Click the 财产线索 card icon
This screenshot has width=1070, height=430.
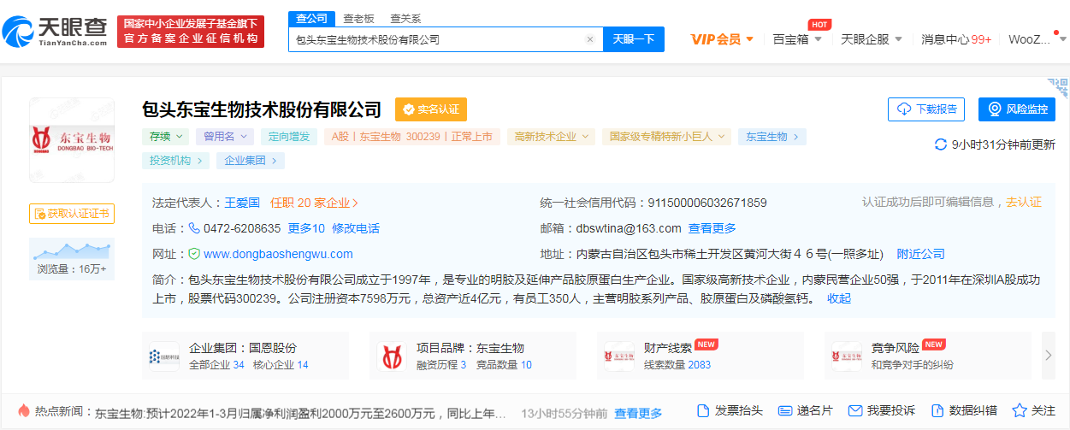click(619, 356)
